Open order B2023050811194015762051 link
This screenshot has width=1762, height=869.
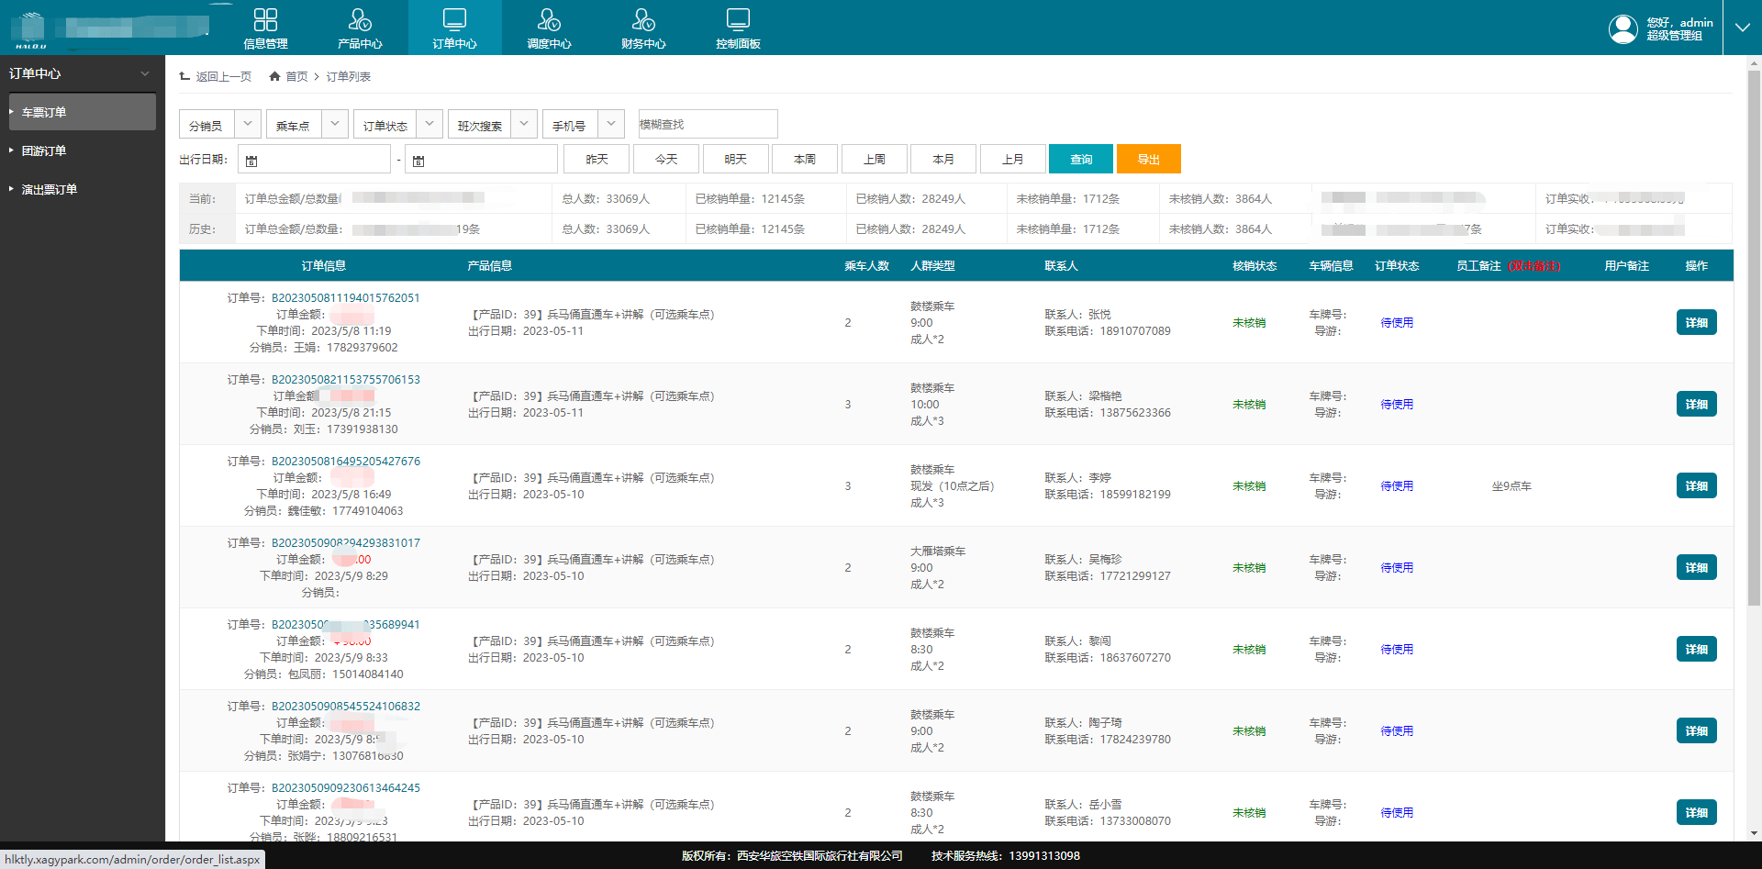pos(346,298)
